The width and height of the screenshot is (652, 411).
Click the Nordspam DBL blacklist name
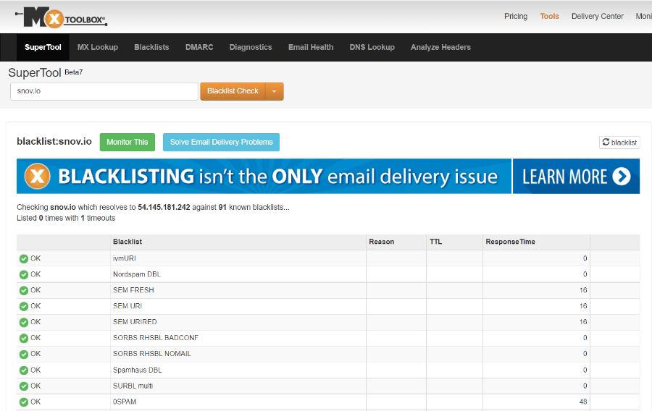pos(137,274)
